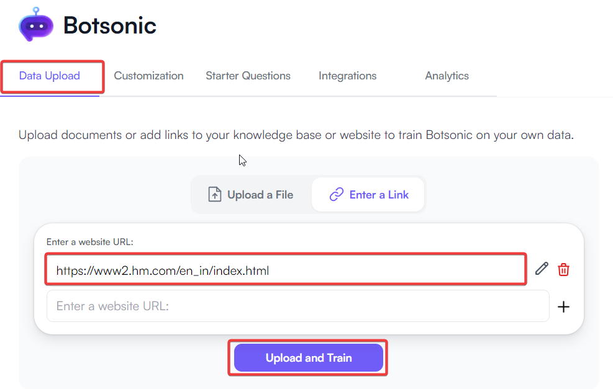
Task: Click the Botsonic brand name heading
Action: coord(109,26)
